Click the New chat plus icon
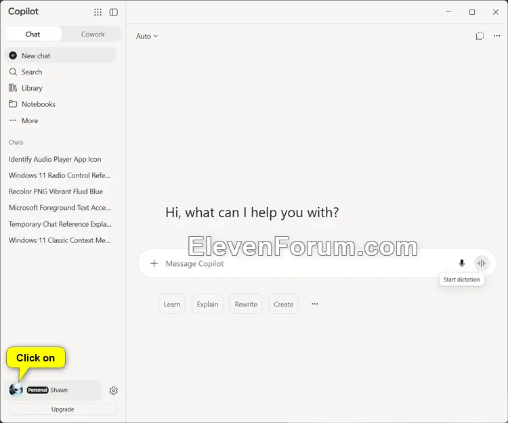This screenshot has width=508, height=423. [13, 55]
